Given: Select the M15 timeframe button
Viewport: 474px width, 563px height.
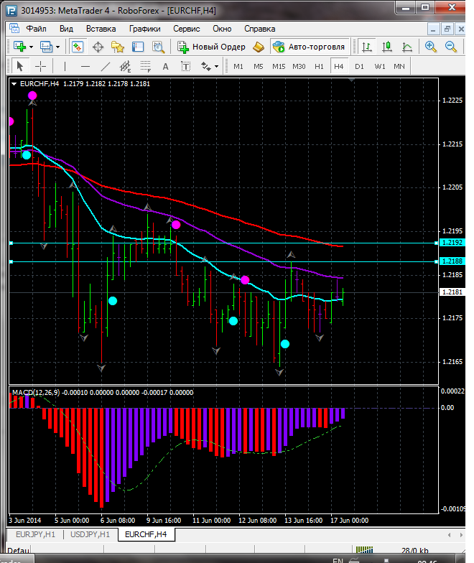Looking at the screenshot, I should [279, 66].
